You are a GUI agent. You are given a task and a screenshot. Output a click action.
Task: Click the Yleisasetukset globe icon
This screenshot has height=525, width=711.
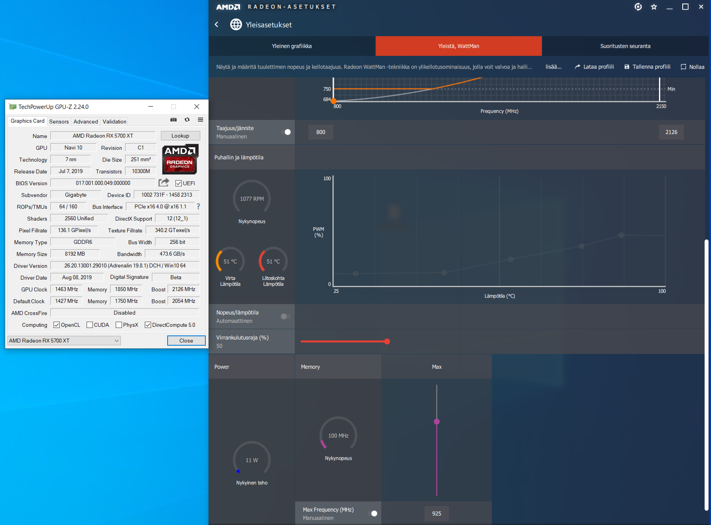tap(236, 24)
